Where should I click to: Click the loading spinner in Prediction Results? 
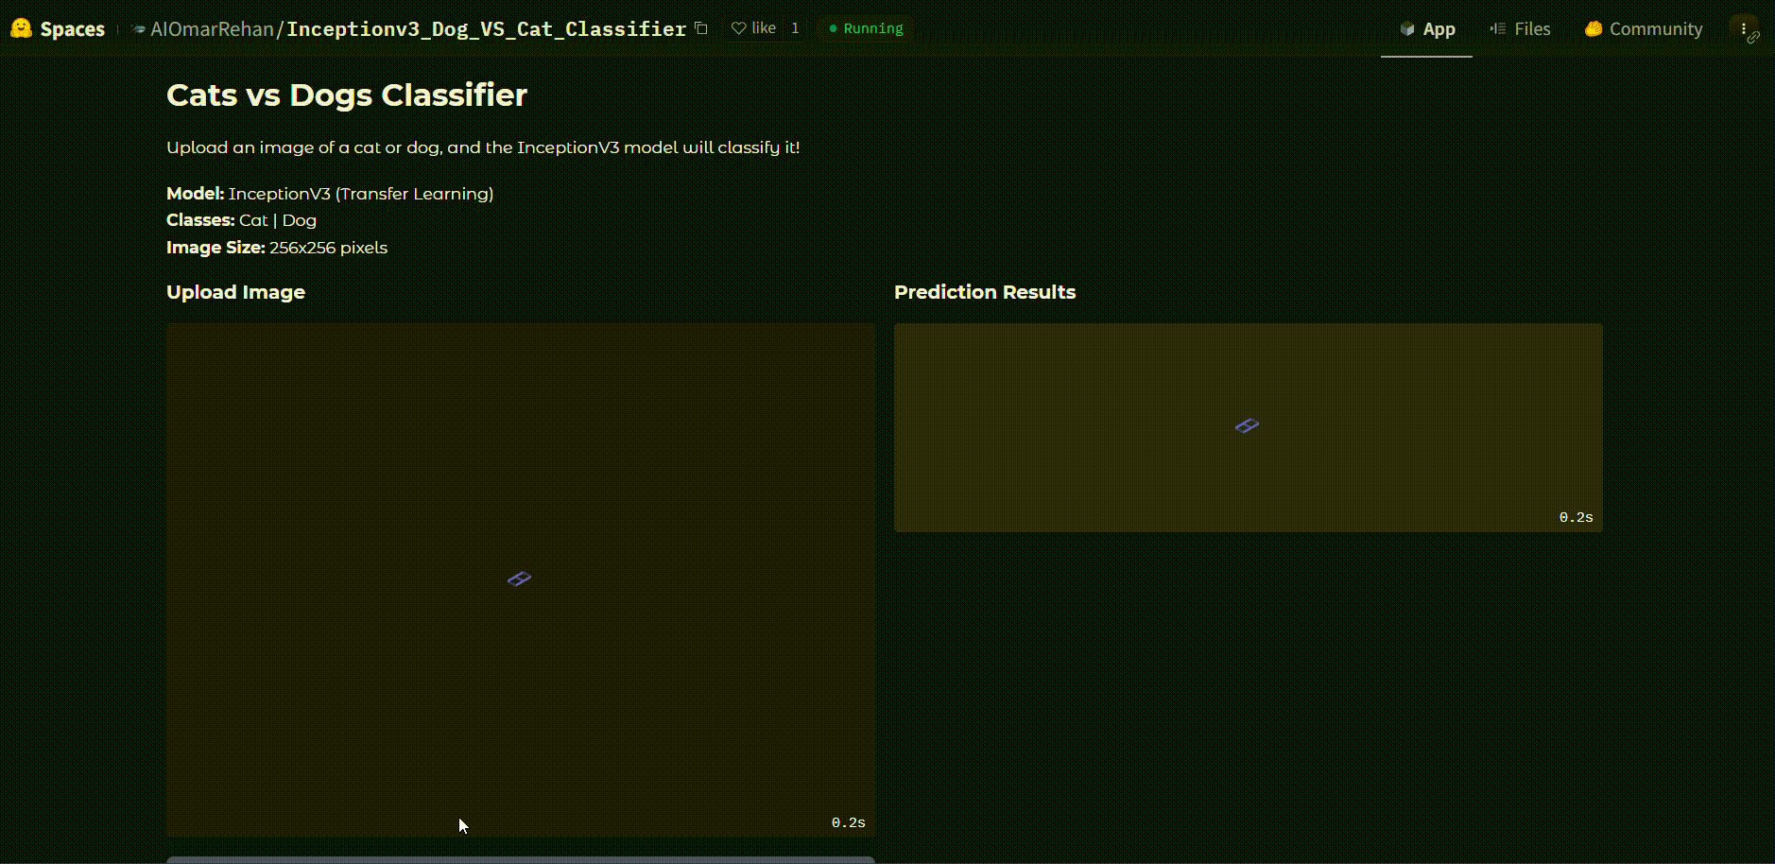click(1246, 425)
